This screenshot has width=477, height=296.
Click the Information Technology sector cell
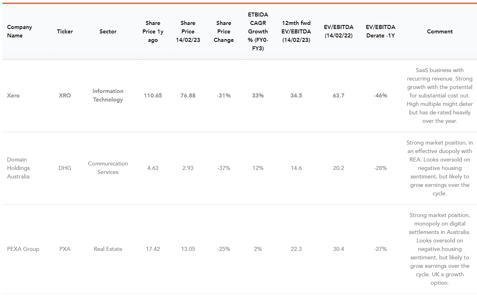click(108, 95)
